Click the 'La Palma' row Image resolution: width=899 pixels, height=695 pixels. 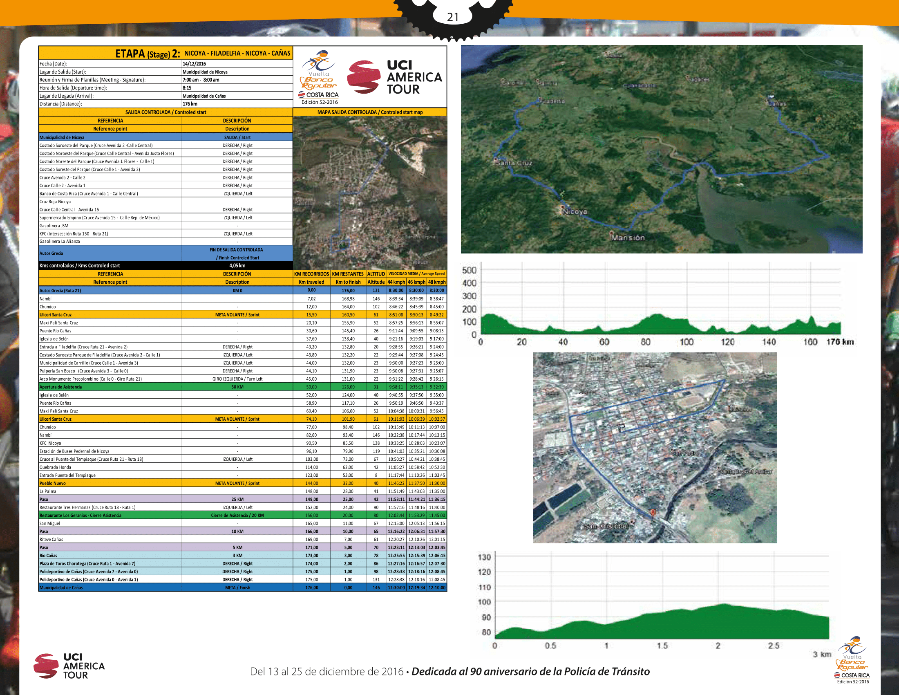point(243,491)
